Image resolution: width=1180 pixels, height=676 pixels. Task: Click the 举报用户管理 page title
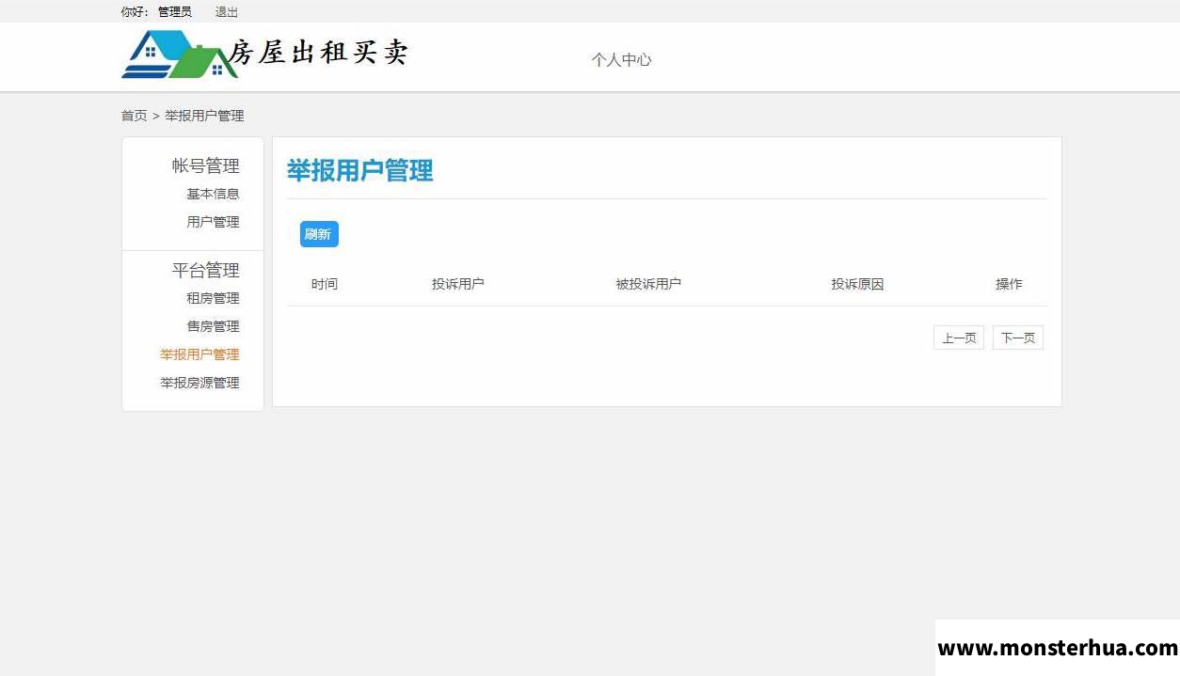pos(360,171)
